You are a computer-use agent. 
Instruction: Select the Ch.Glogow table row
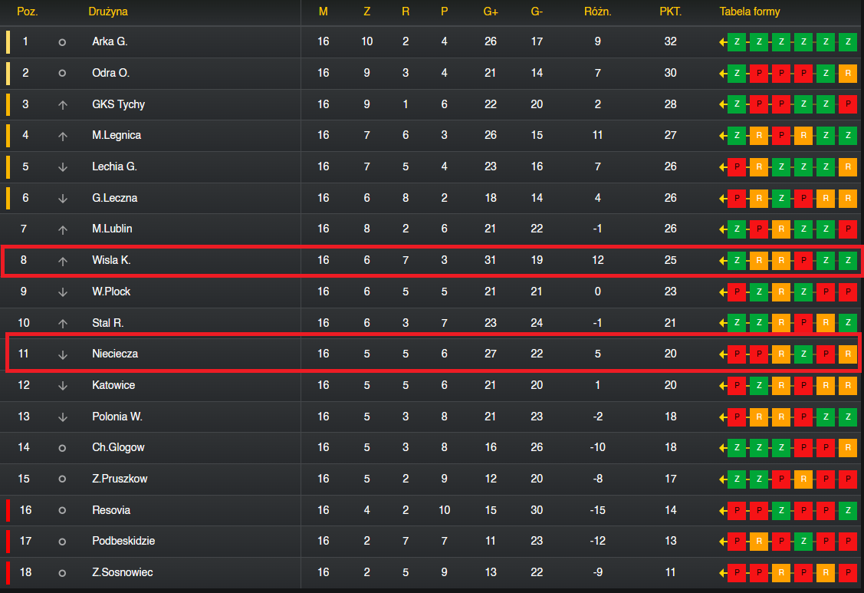point(432,448)
